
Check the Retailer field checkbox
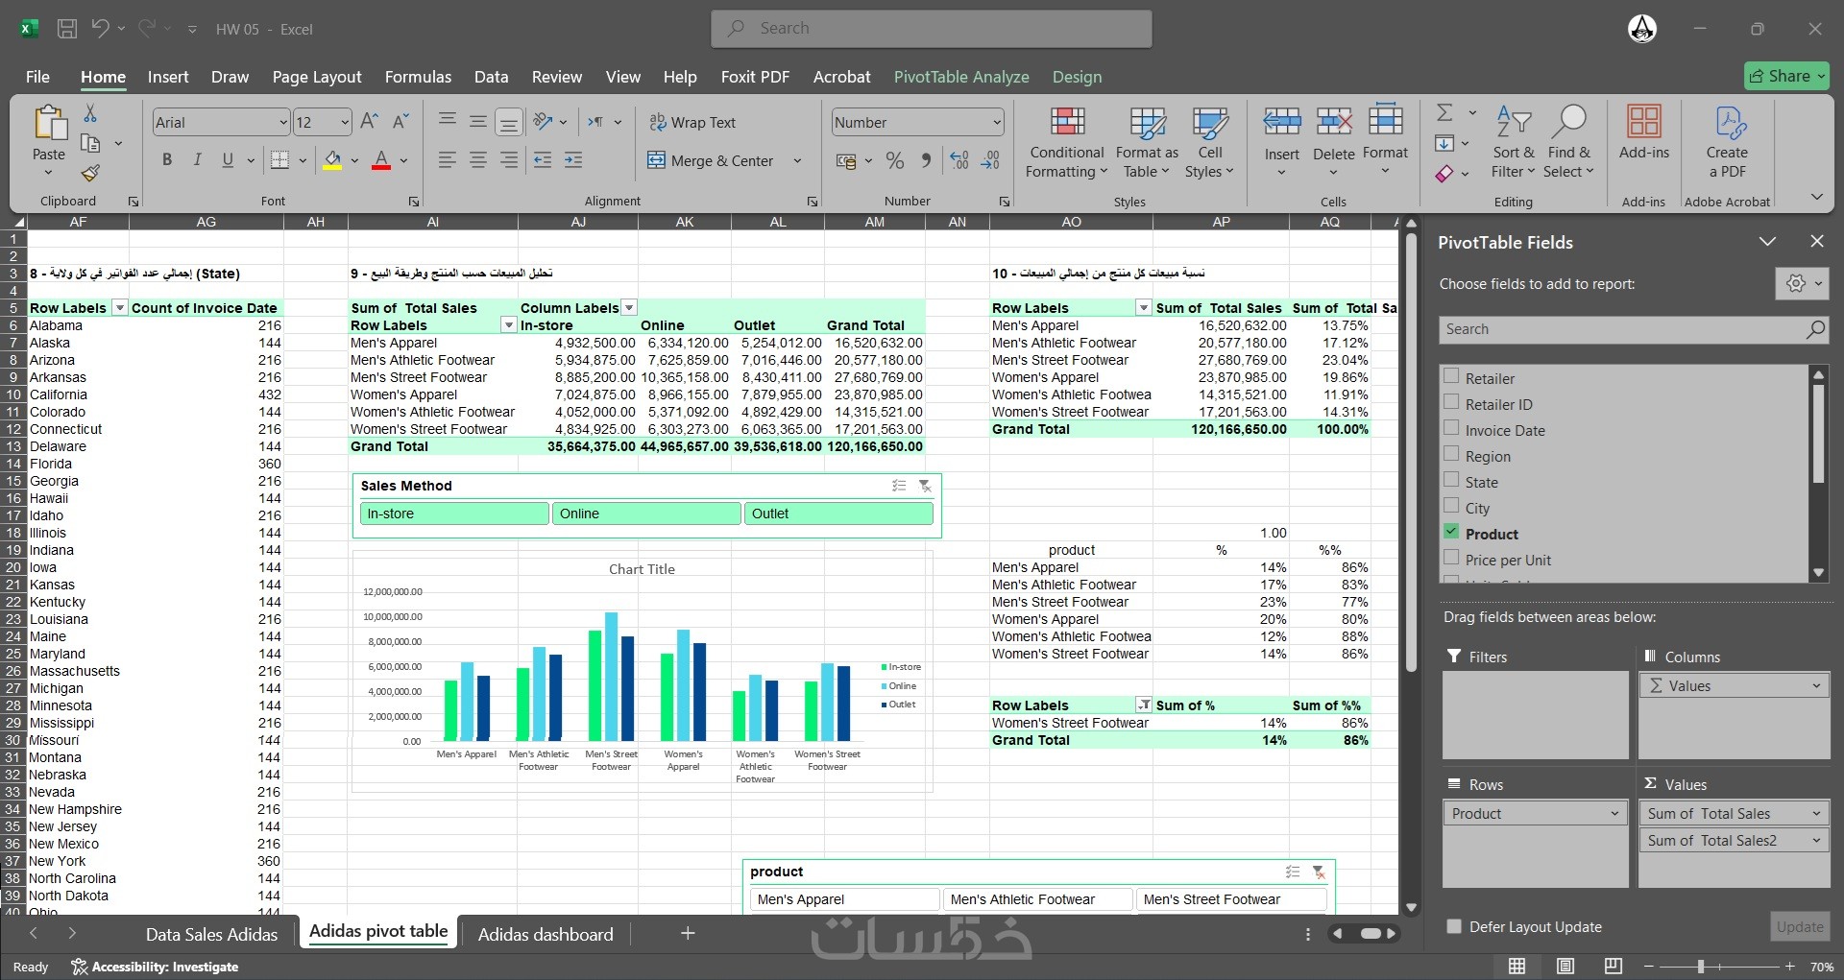1451,376
